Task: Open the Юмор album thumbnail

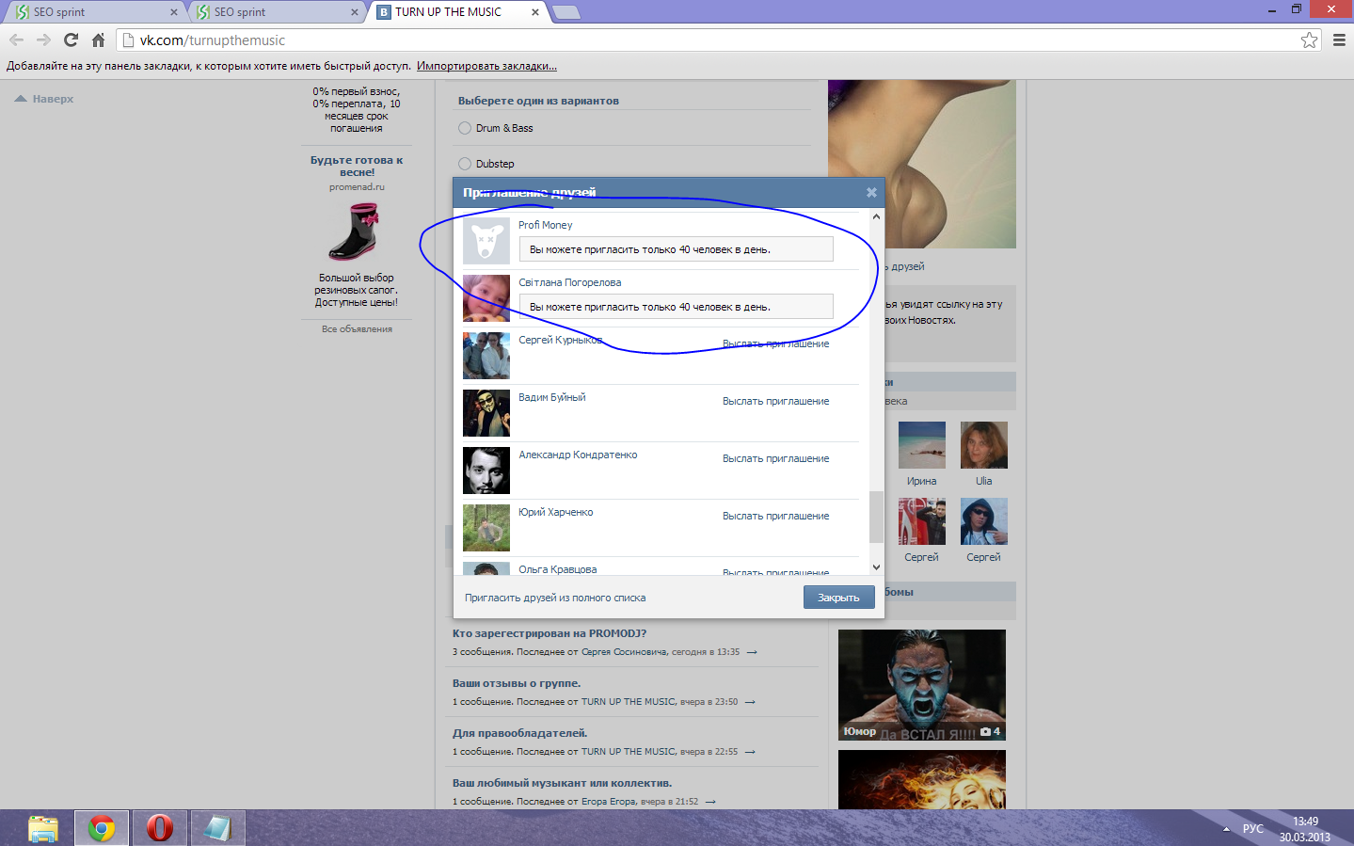Action: tap(922, 685)
